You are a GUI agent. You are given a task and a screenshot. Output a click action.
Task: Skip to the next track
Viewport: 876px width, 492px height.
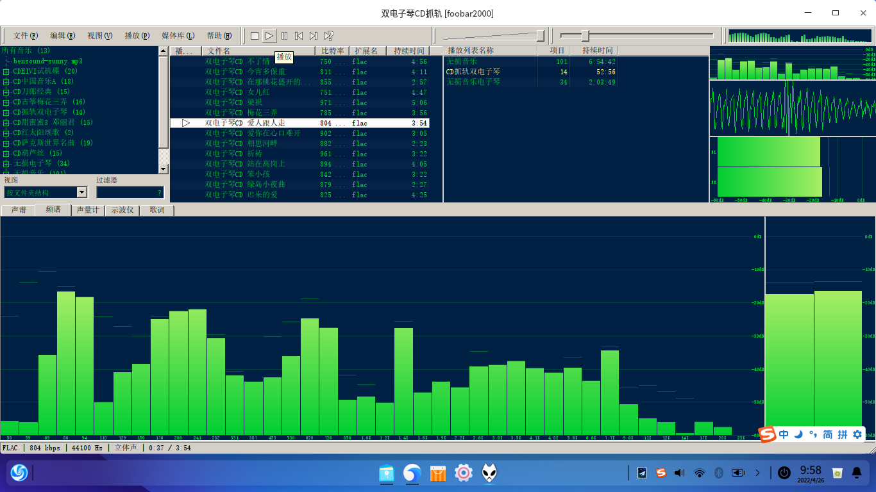[x=314, y=36]
